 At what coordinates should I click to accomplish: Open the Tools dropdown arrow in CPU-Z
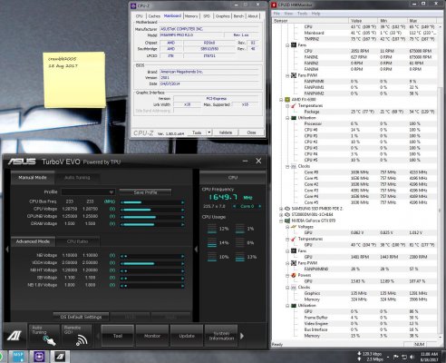point(209,132)
